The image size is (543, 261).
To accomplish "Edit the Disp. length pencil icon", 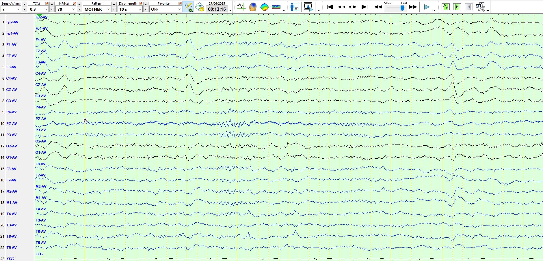I will click(x=141, y=3).
